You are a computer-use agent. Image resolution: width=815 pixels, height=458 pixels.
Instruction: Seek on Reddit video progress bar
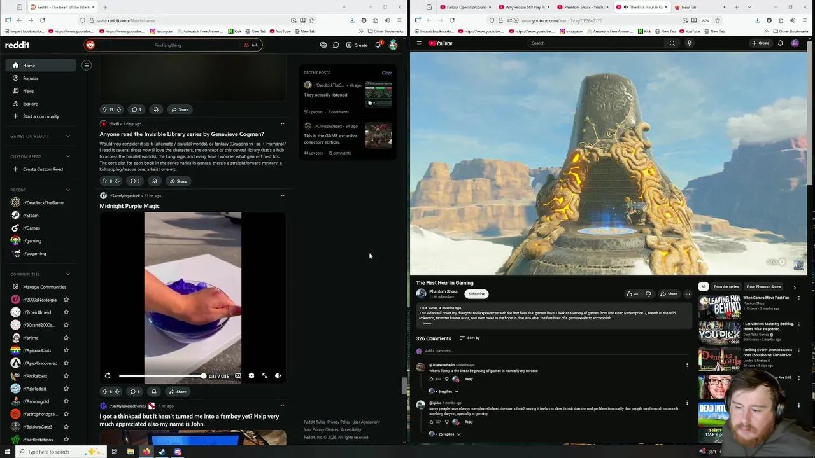tap(161, 376)
